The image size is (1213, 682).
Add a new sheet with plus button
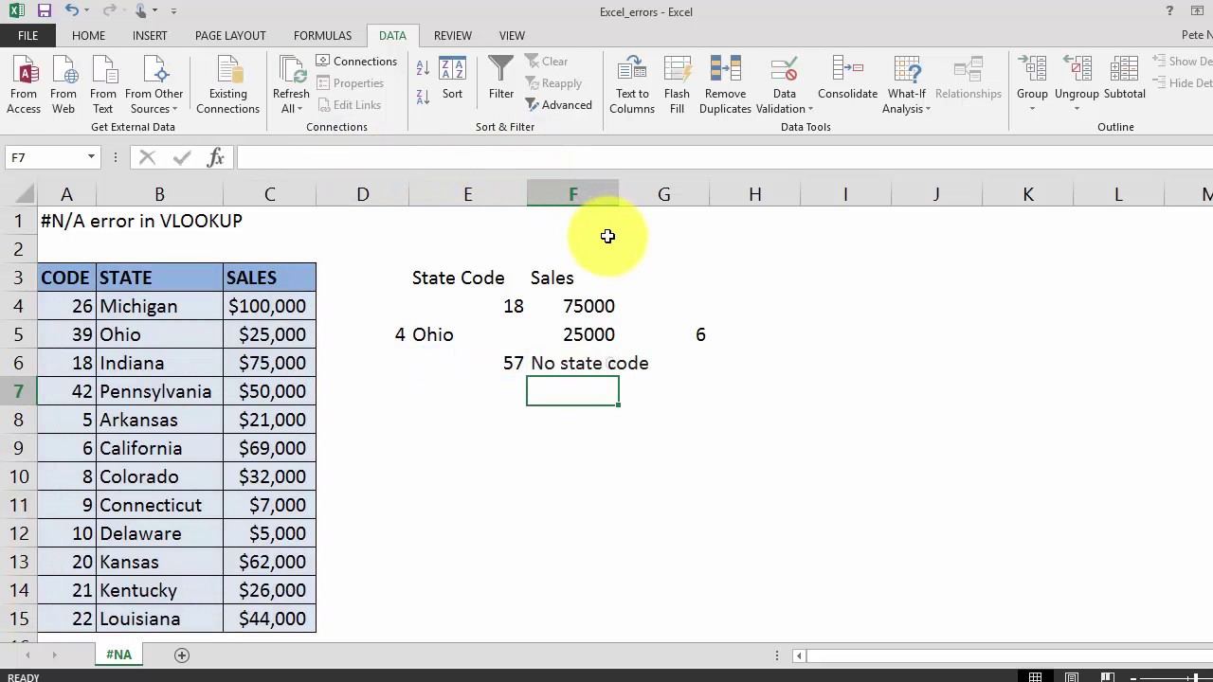click(182, 655)
